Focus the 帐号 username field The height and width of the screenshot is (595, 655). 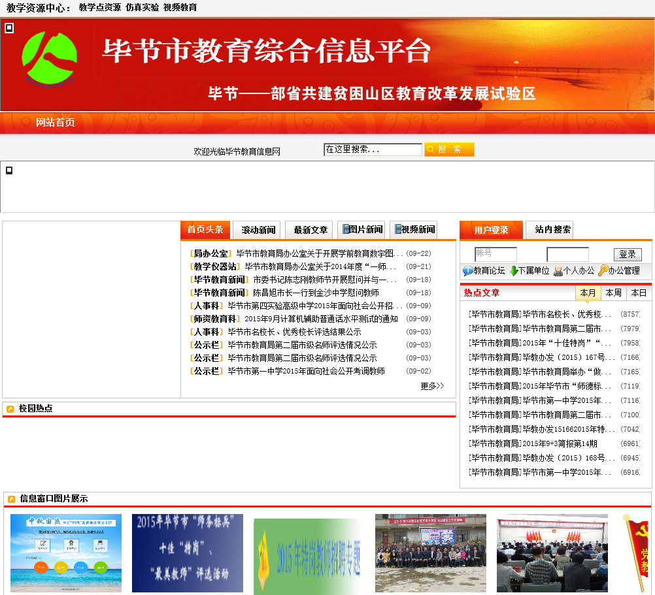(x=496, y=254)
